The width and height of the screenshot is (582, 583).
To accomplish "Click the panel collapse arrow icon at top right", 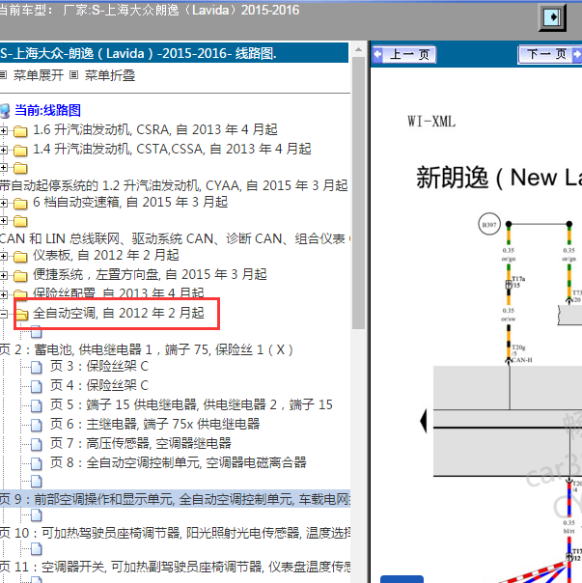I will tap(552, 17).
